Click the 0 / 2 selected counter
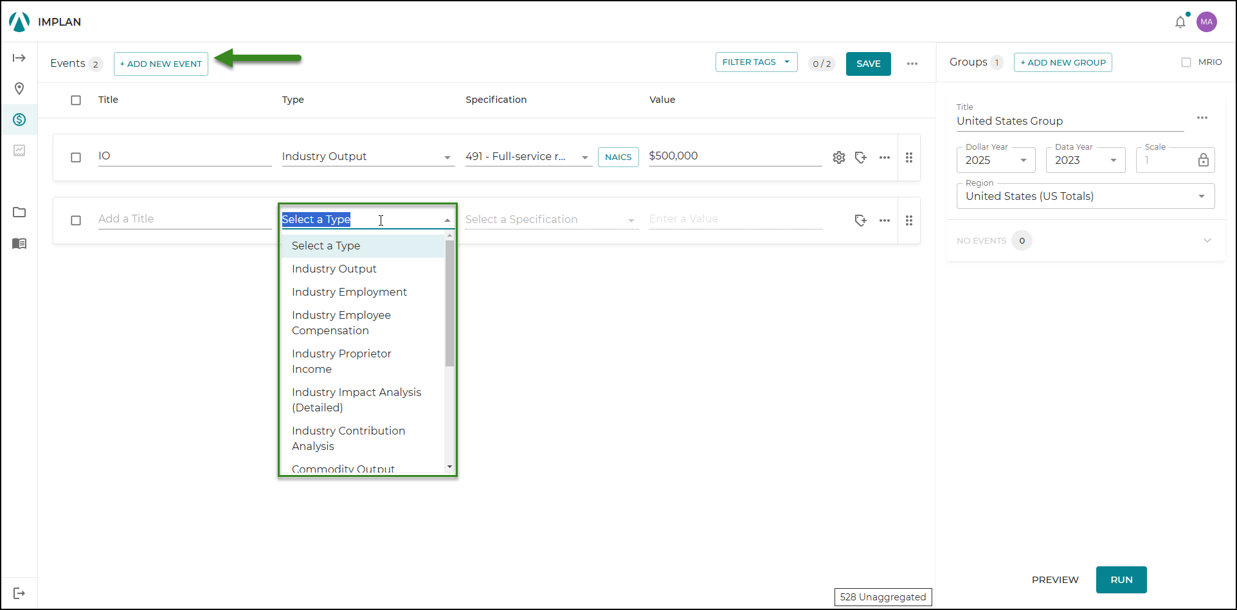 pos(822,64)
